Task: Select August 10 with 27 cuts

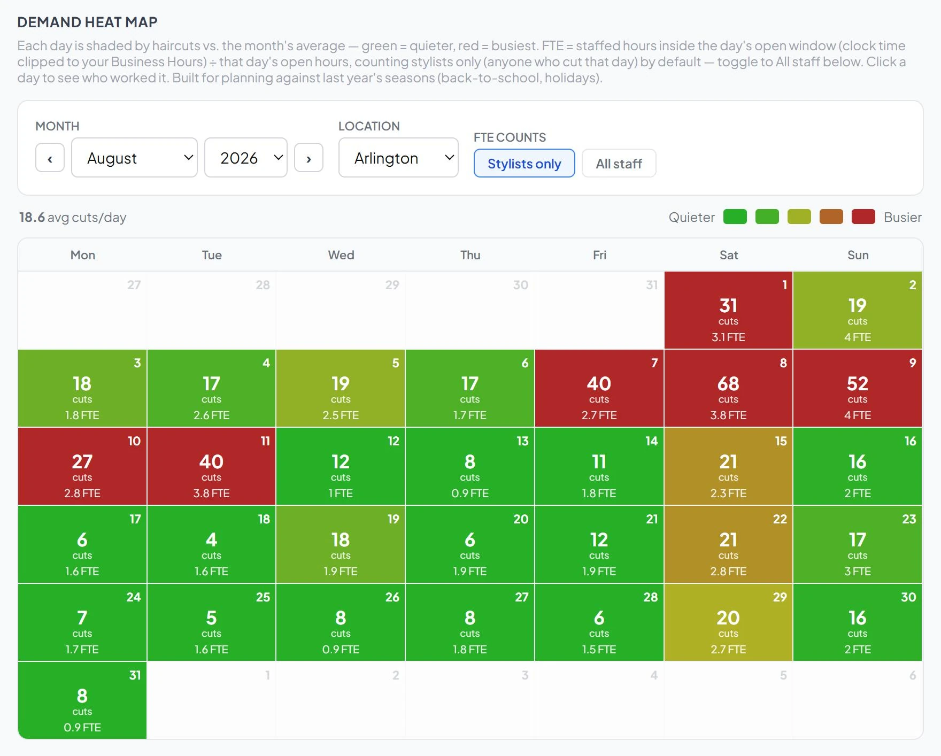Action: pyautogui.click(x=82, y=466)
